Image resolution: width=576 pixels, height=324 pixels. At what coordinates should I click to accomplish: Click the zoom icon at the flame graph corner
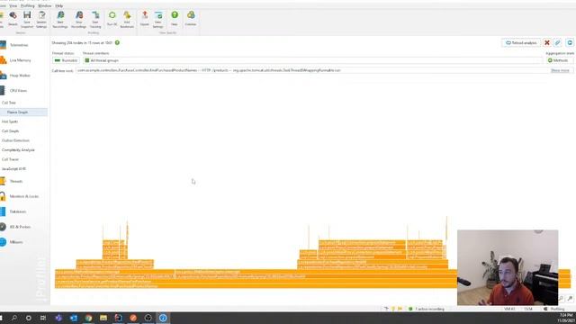570,298
